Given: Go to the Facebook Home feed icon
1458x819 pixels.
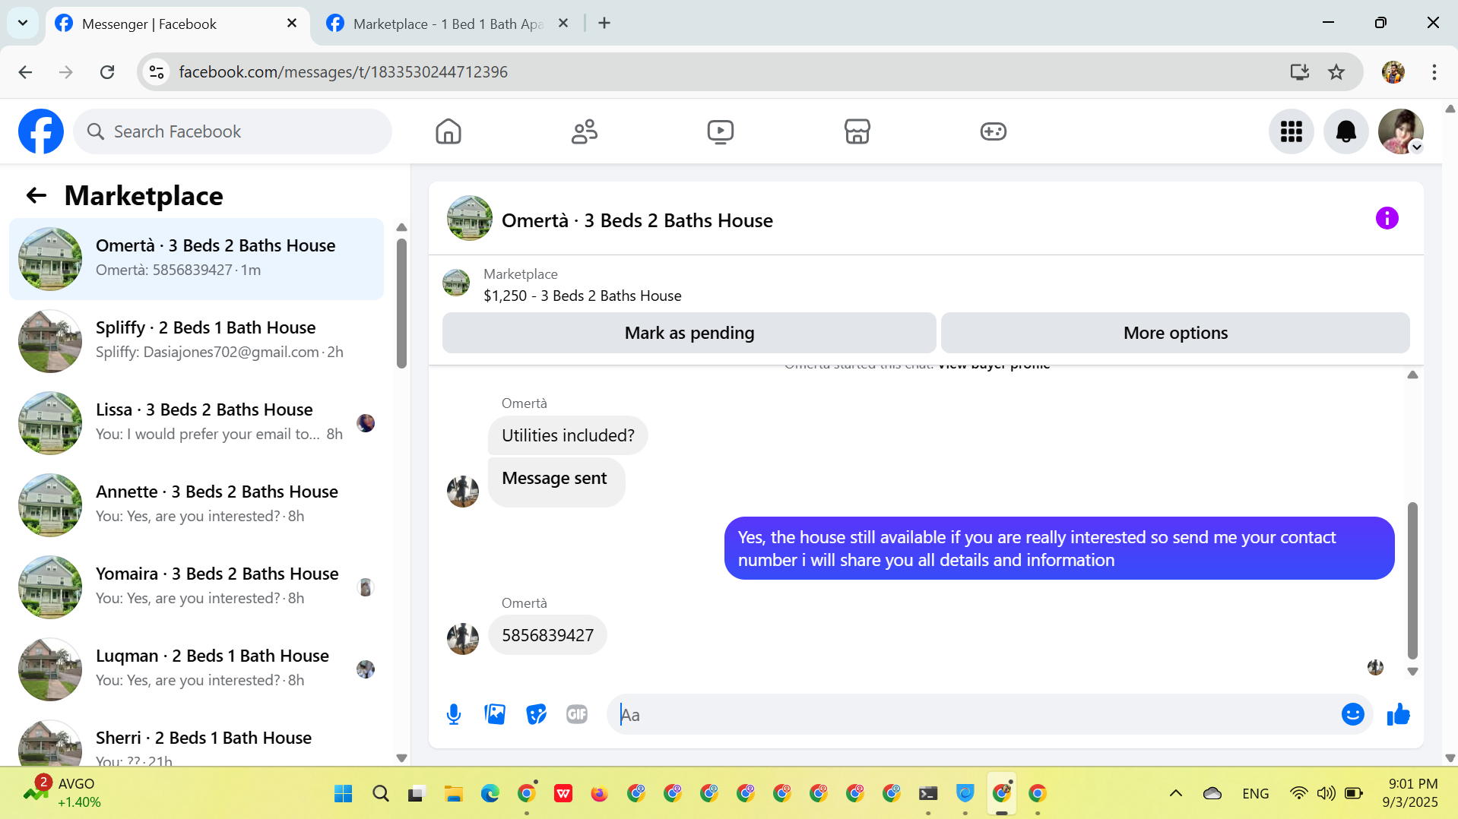Looking at the screenshot, I should click(448, 131).
